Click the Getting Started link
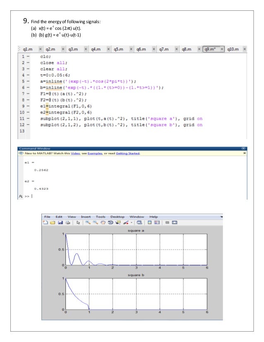This screenshot has height=342, width=264. (x=127, y=153)
